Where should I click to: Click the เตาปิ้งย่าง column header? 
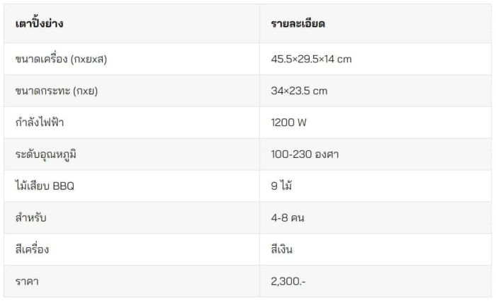[x=39, y=23]
